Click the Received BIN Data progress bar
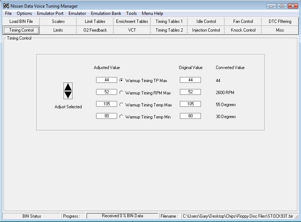Viewport: 301px width, 222px height. (x=122, y=216)
